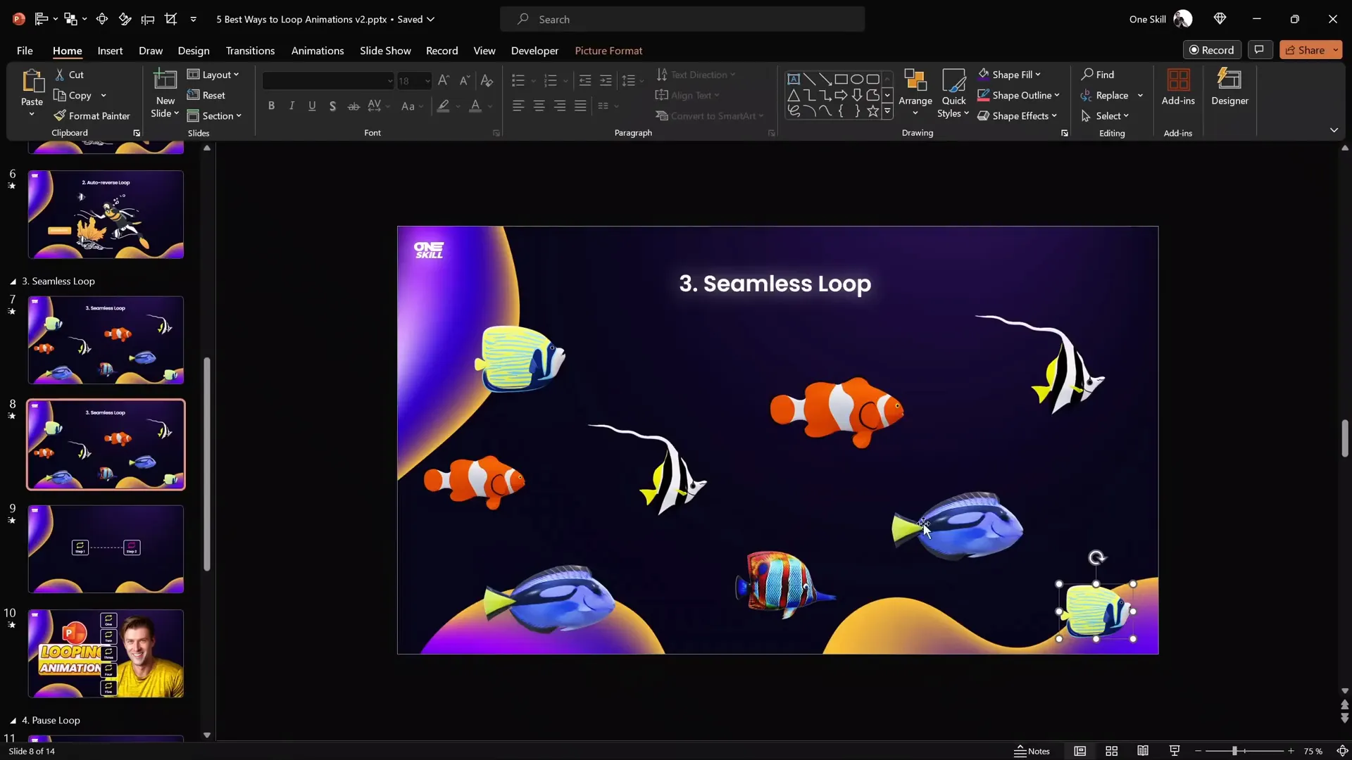The image size is (1352, 760).
Task: Toggle Bold formatting
Action: (x=271, y=106)
